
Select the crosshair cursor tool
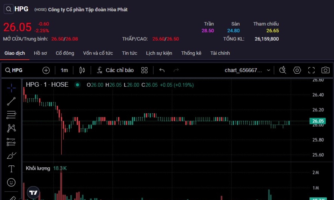pos(11,88)
